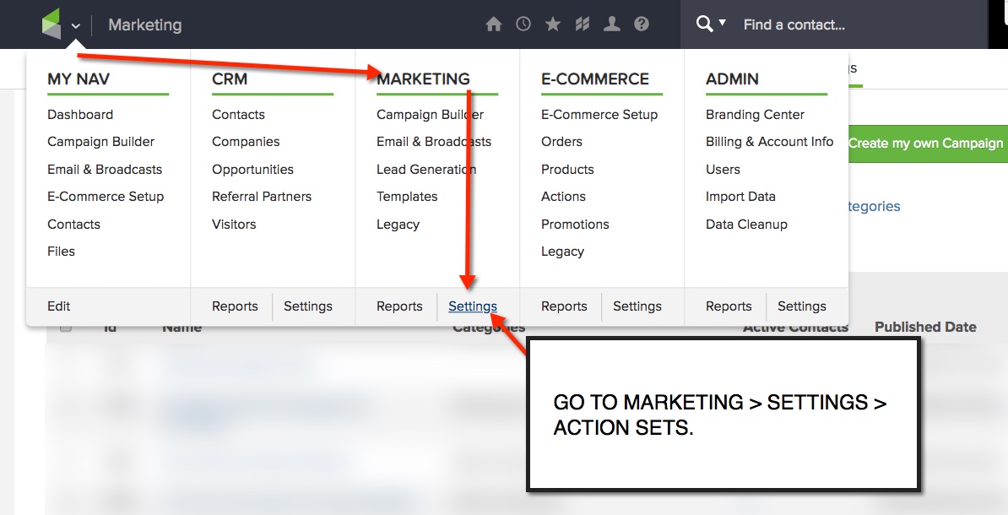Expand the chevron next to the logo

coord(77,26)
